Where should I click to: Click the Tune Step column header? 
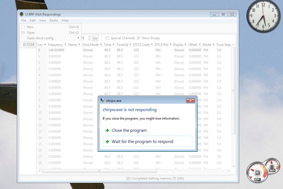coord(223,45)
